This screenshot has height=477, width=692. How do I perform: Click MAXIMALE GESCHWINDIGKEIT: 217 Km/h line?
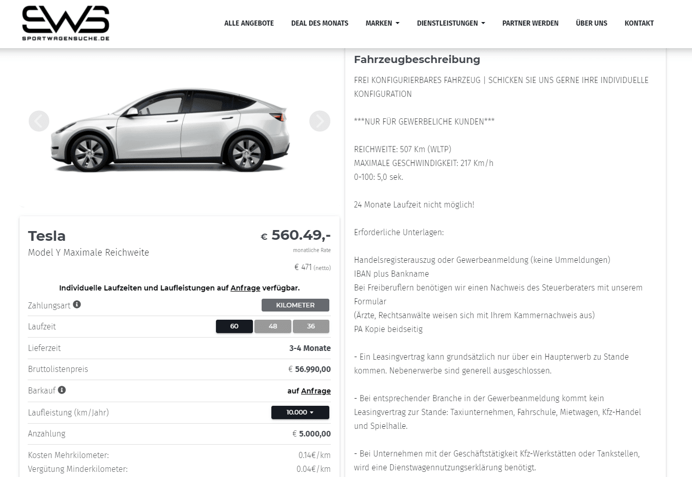point(424,163)
